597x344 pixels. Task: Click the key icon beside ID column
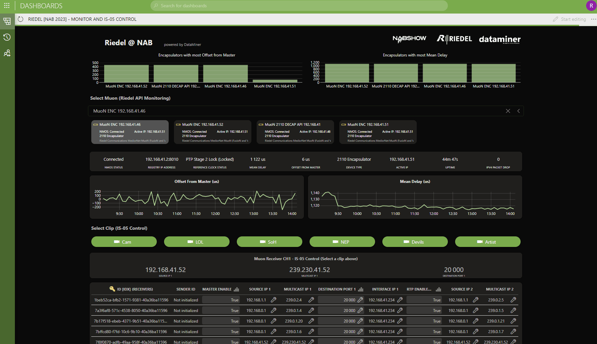tap(112, 289)
